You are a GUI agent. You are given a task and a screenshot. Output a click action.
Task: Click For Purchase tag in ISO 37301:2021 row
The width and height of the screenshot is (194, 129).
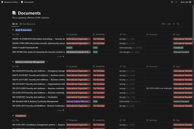99,125
